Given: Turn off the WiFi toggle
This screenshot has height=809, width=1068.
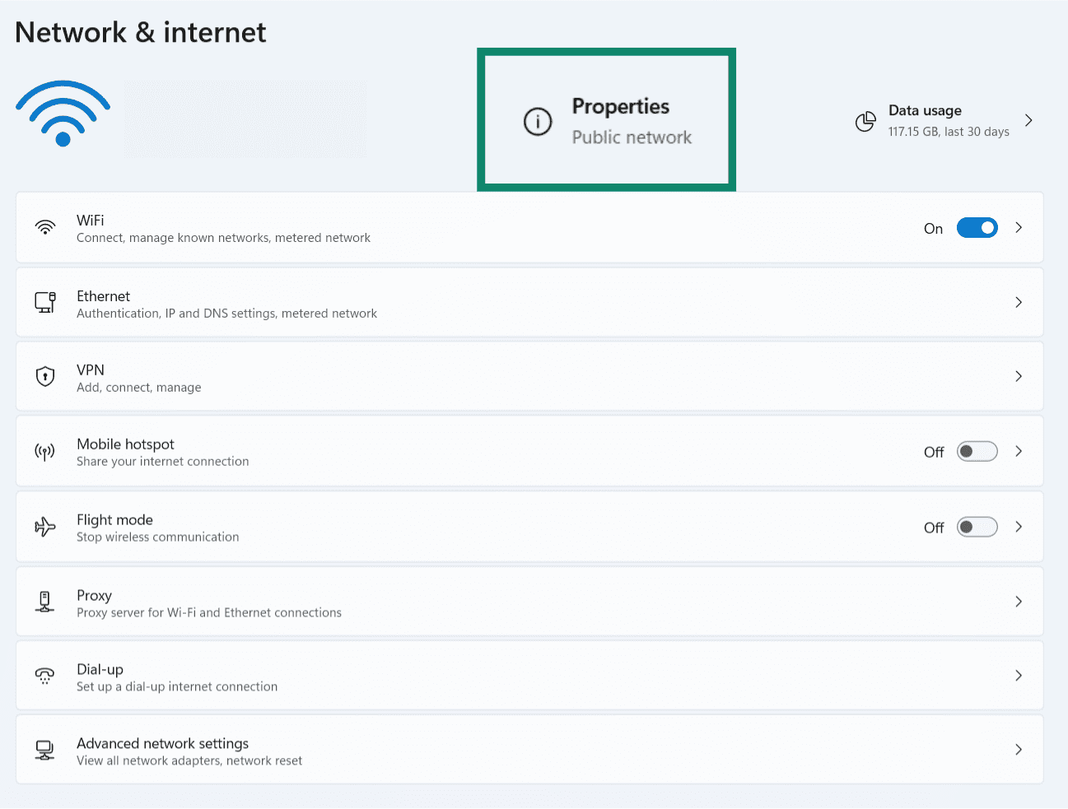Looking at the screenshot, I should [x=977, y=227].
